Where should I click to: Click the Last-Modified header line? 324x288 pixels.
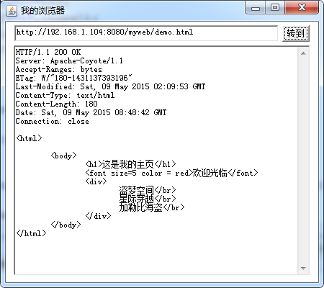point(110,86)
